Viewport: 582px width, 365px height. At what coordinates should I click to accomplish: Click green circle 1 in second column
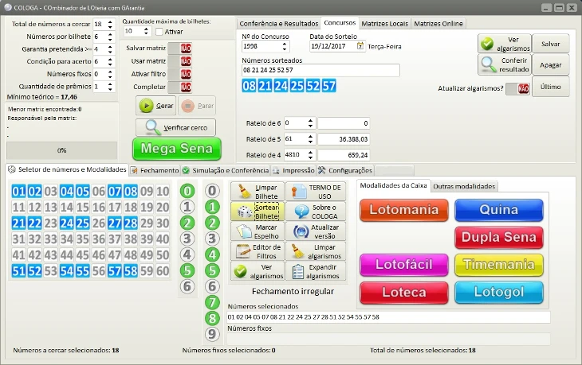point(212,207)
